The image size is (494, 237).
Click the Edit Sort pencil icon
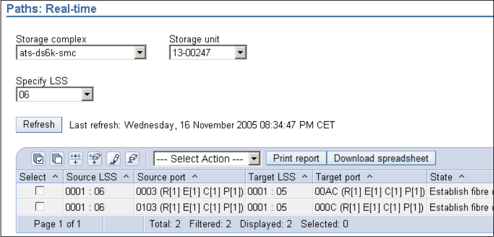click(113, 158)
